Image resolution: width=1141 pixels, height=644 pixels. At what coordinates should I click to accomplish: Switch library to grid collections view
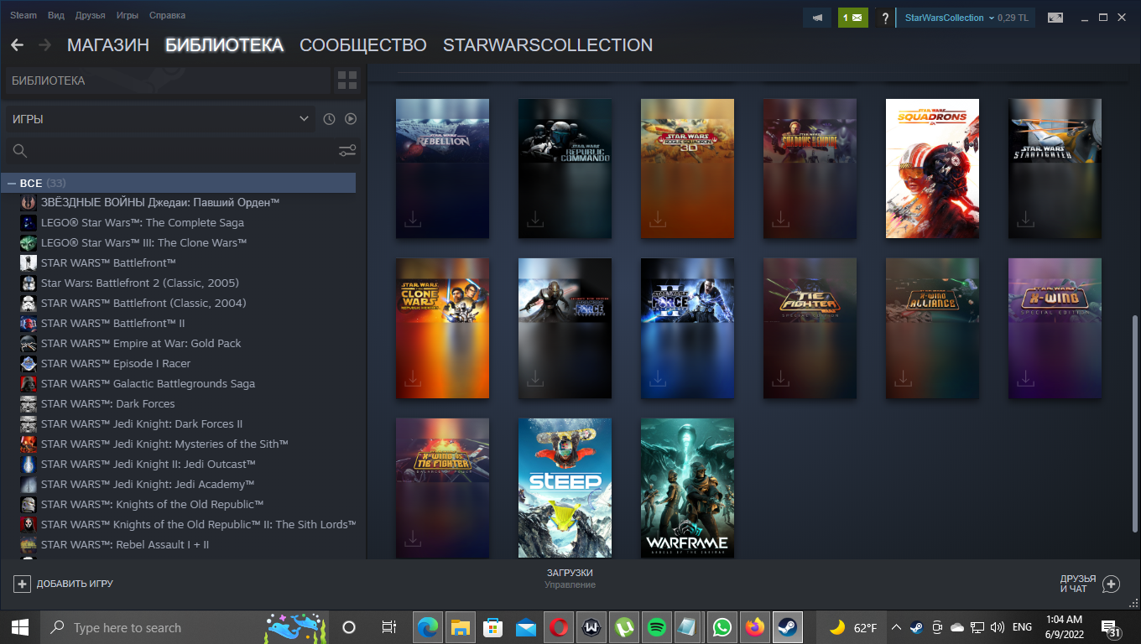coord(347,80)
